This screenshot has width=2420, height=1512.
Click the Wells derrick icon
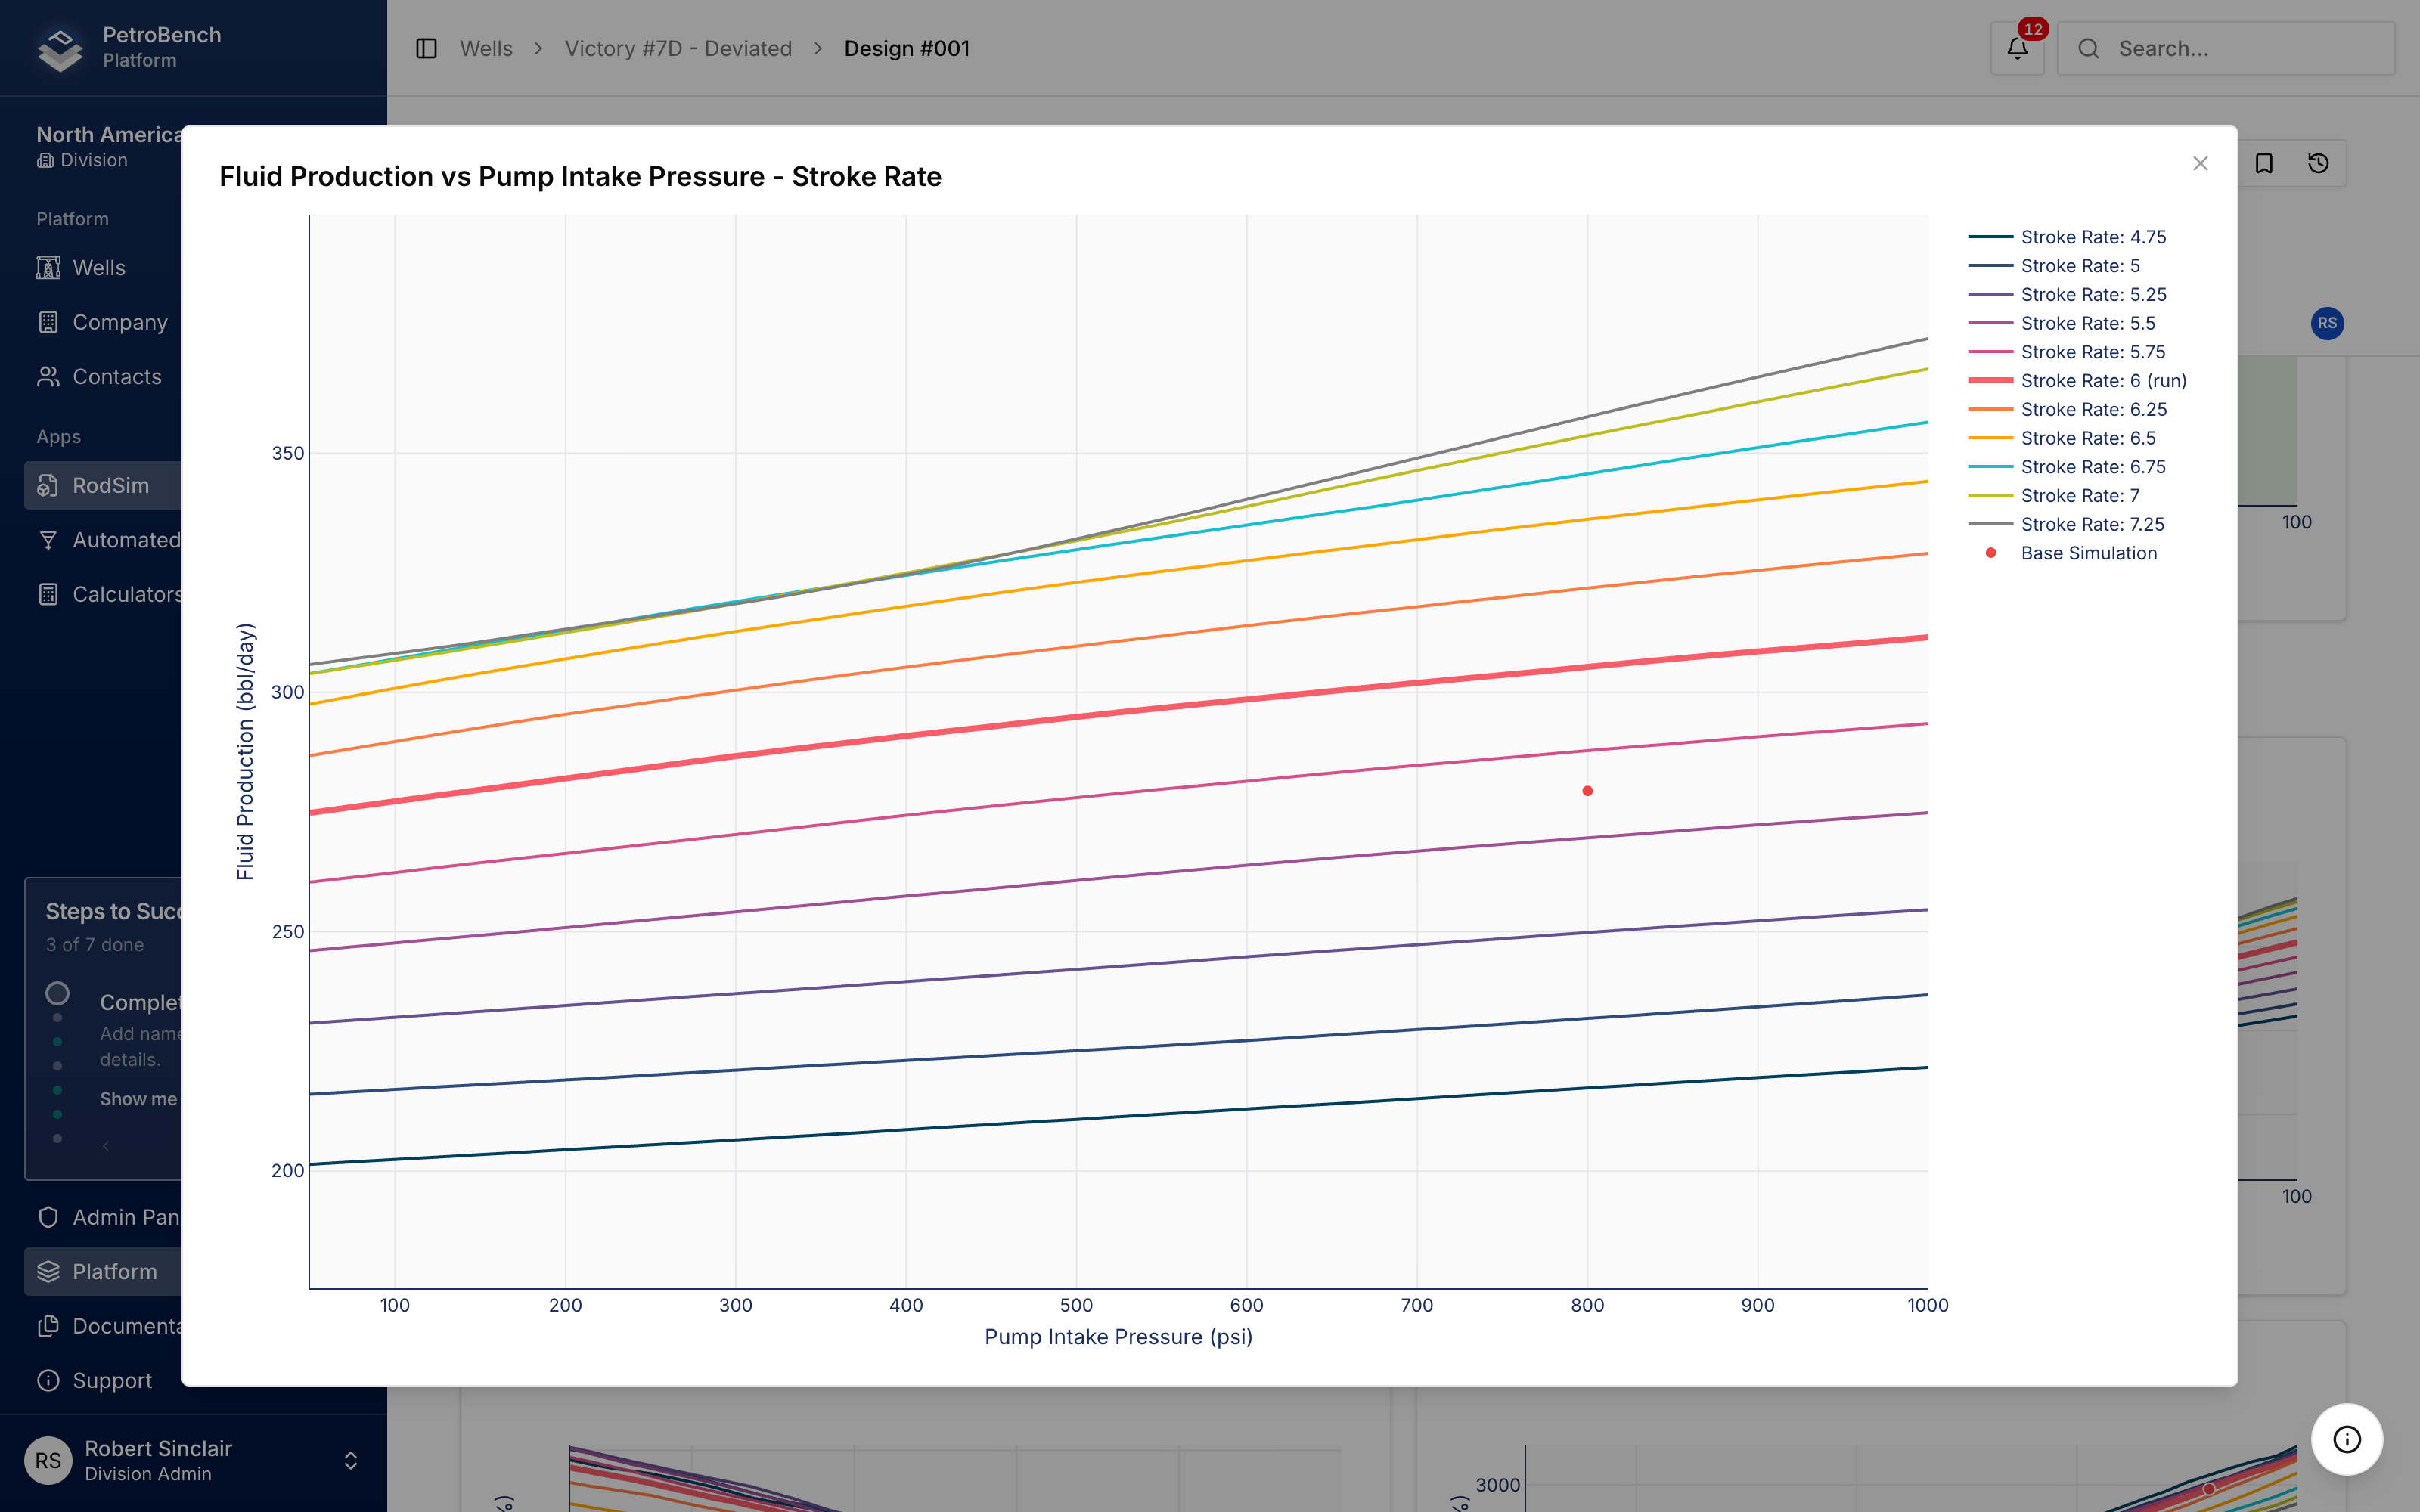[48, 268]
